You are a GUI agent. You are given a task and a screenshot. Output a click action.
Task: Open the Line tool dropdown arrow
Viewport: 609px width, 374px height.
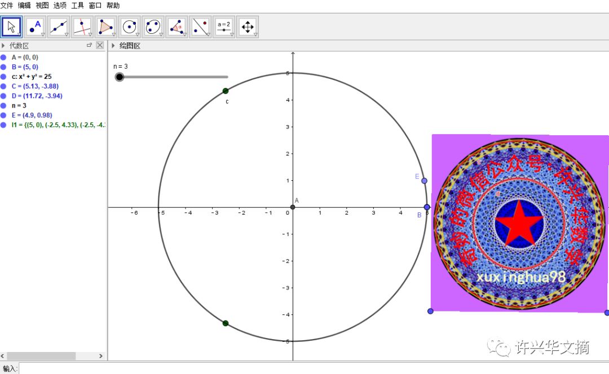point(67,34)
